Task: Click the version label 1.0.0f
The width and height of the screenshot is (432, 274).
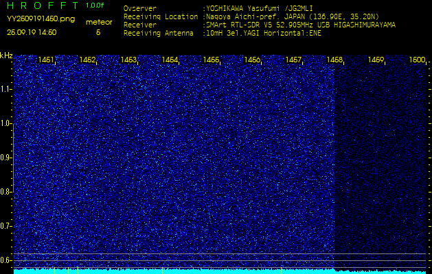Action: pyautogui.click(x=95, y=5)
